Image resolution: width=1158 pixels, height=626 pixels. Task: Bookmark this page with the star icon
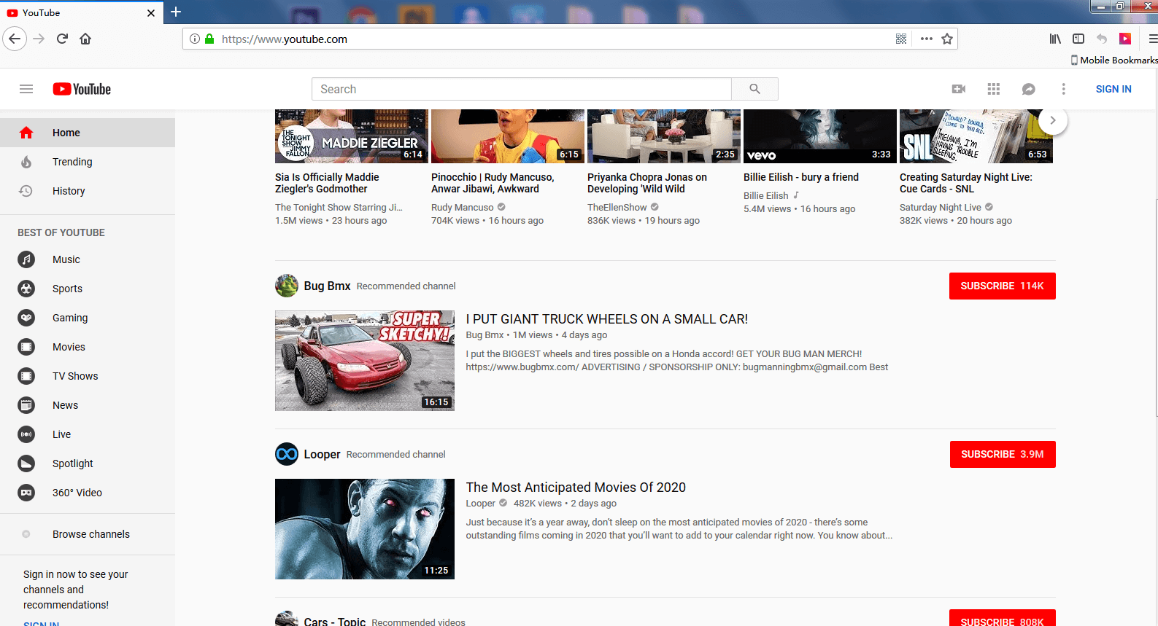pos(947,39)
